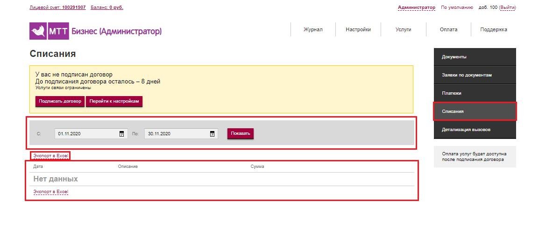Select Заявки по документам in the sidebar

coord(475,75)
